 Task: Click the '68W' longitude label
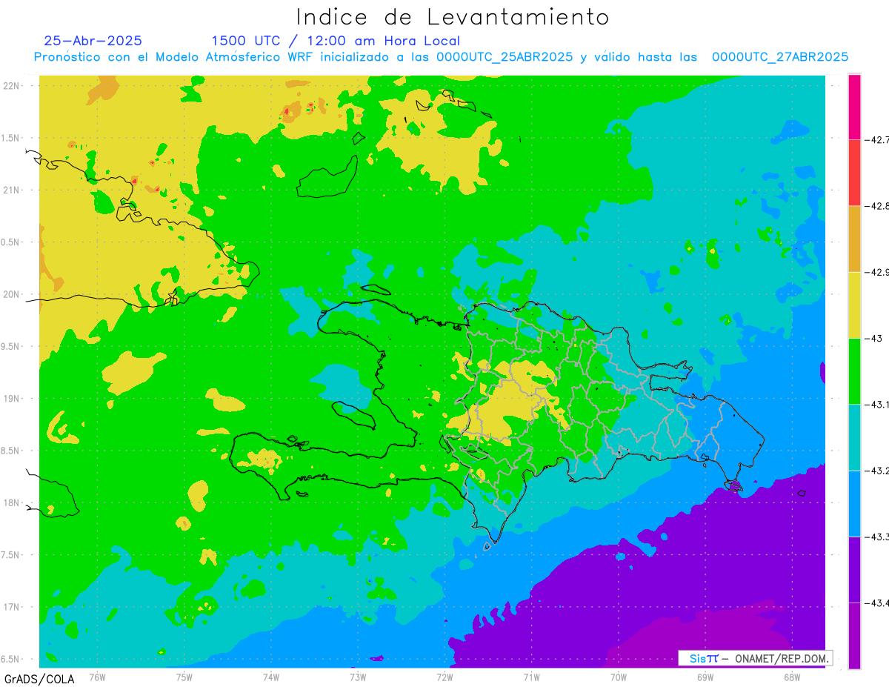(792, 677)
